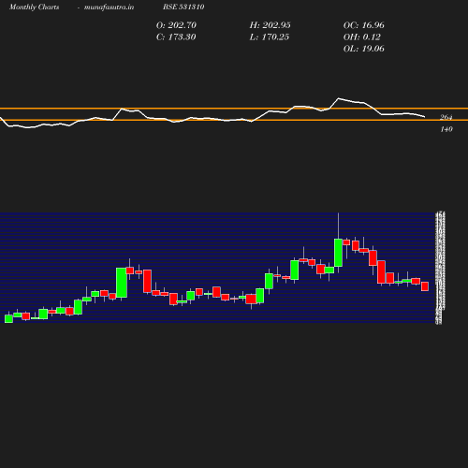Click the first green candle at the chart's left end

[x=8, y=318]
